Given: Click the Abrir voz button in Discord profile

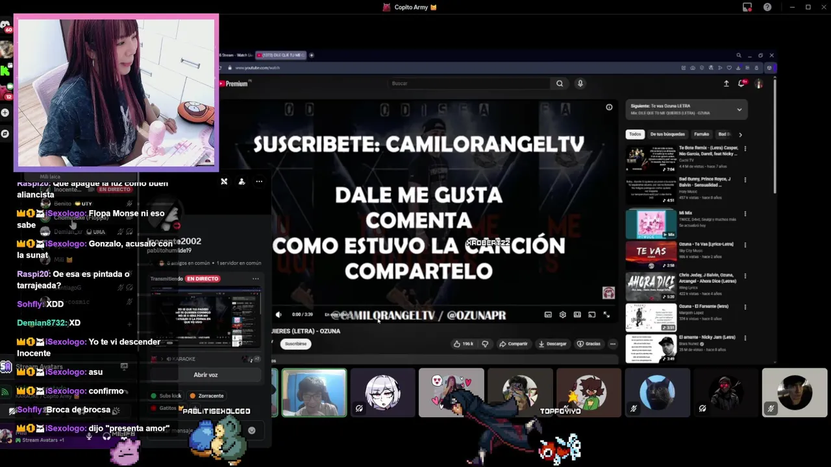Looking at the screenshot, I should 206,375.
